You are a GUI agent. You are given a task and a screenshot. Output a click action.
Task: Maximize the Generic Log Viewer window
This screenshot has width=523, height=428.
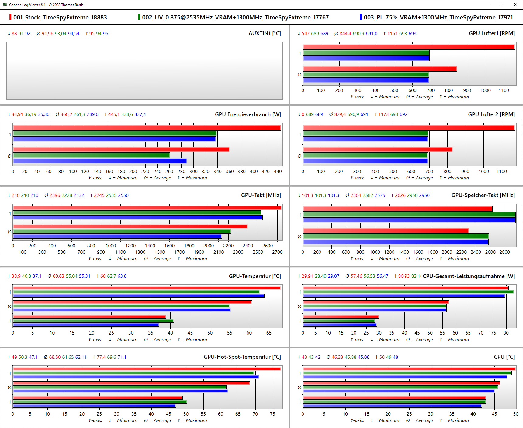click(502, 5)
